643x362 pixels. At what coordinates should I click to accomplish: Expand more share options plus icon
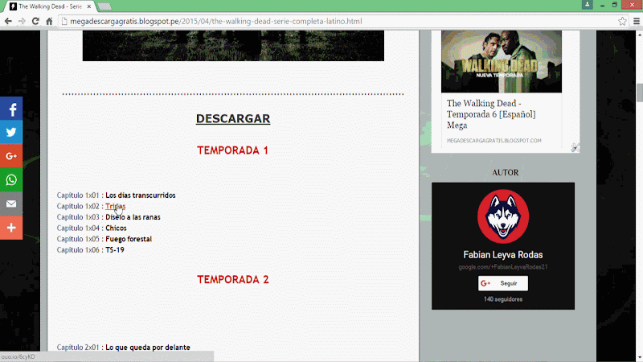point(11,228)
